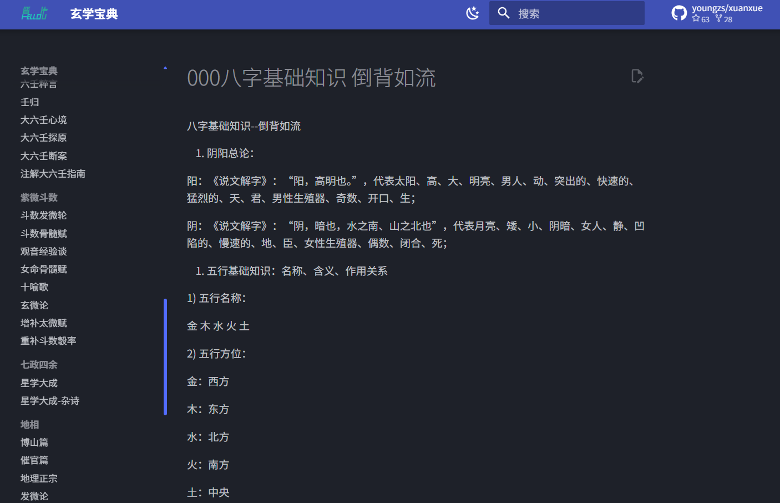Open the GitHub octocat corner icon
780x503 pixels.
[x=679, y=12]
